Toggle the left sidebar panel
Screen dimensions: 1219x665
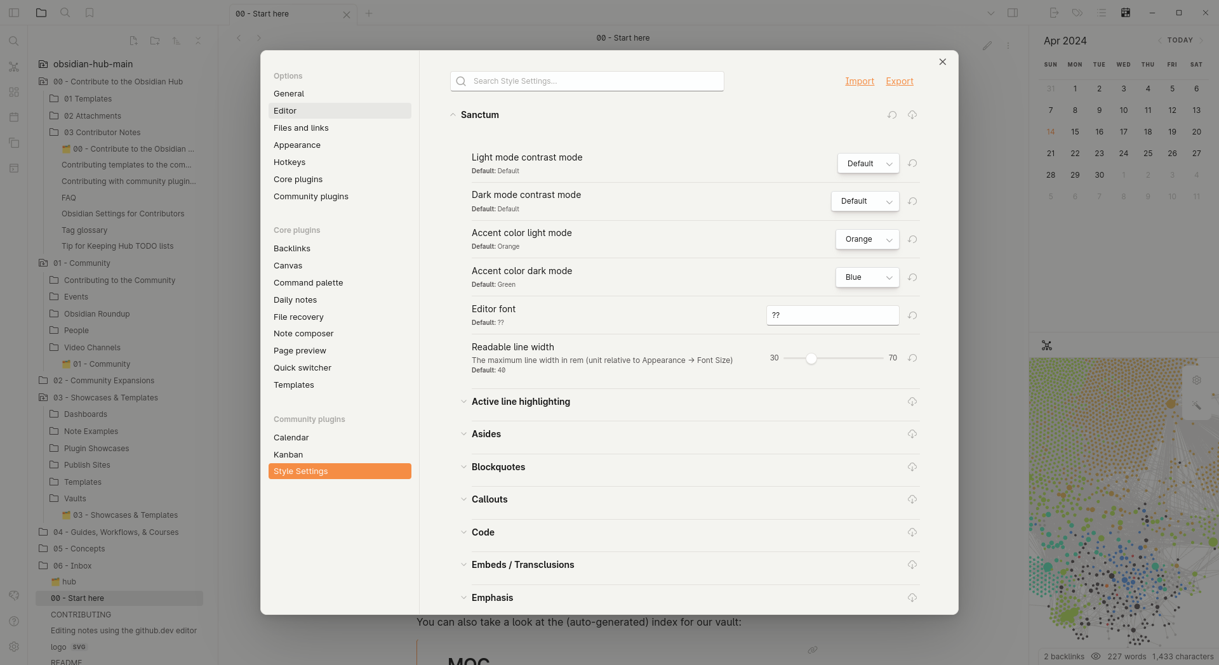14,13
